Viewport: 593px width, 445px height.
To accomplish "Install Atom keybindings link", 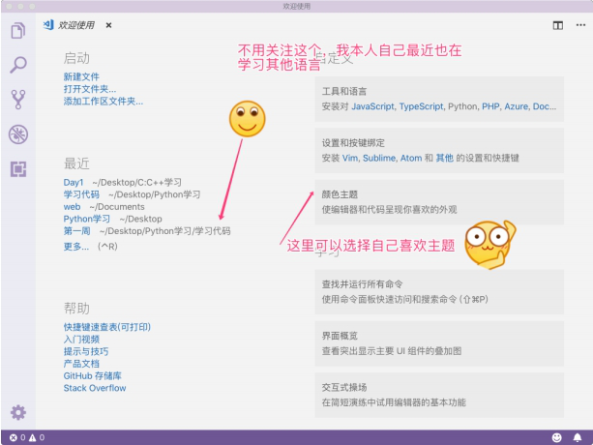I will pyautogui.click(x=411, y=158).
